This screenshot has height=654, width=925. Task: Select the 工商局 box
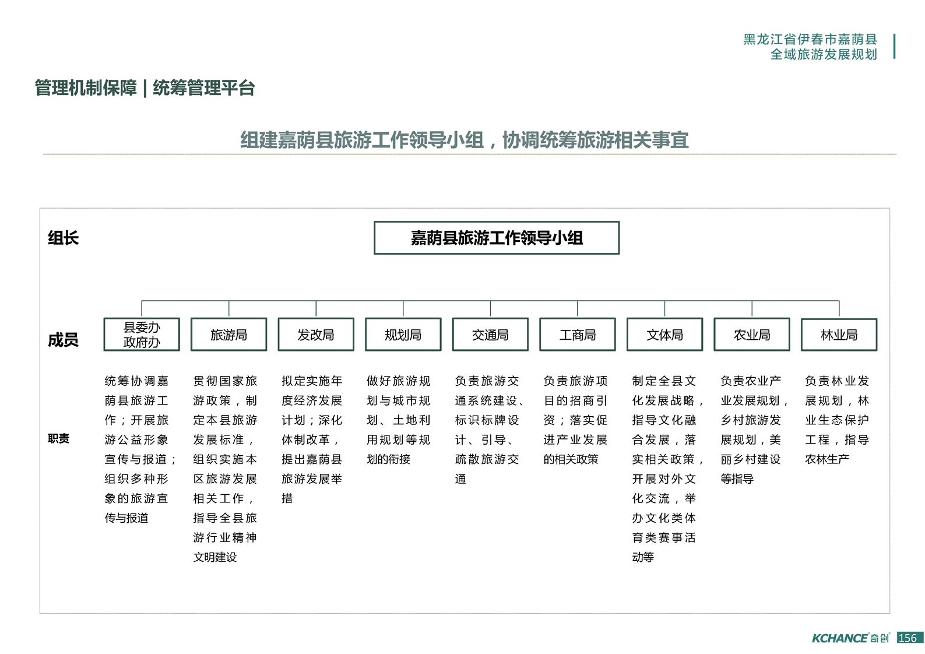coord(578,335)
